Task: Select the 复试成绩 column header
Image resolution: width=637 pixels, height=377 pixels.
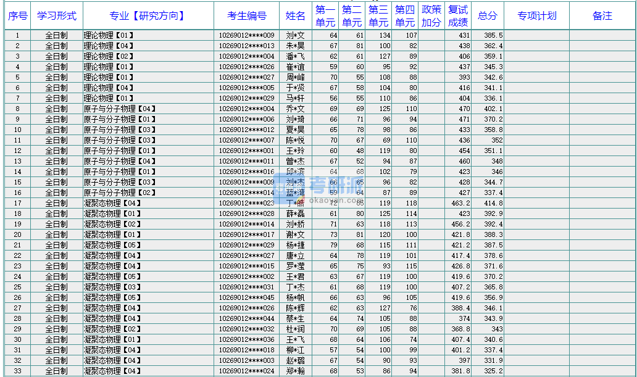Action: pyautogui.click(x=458, y=16)
